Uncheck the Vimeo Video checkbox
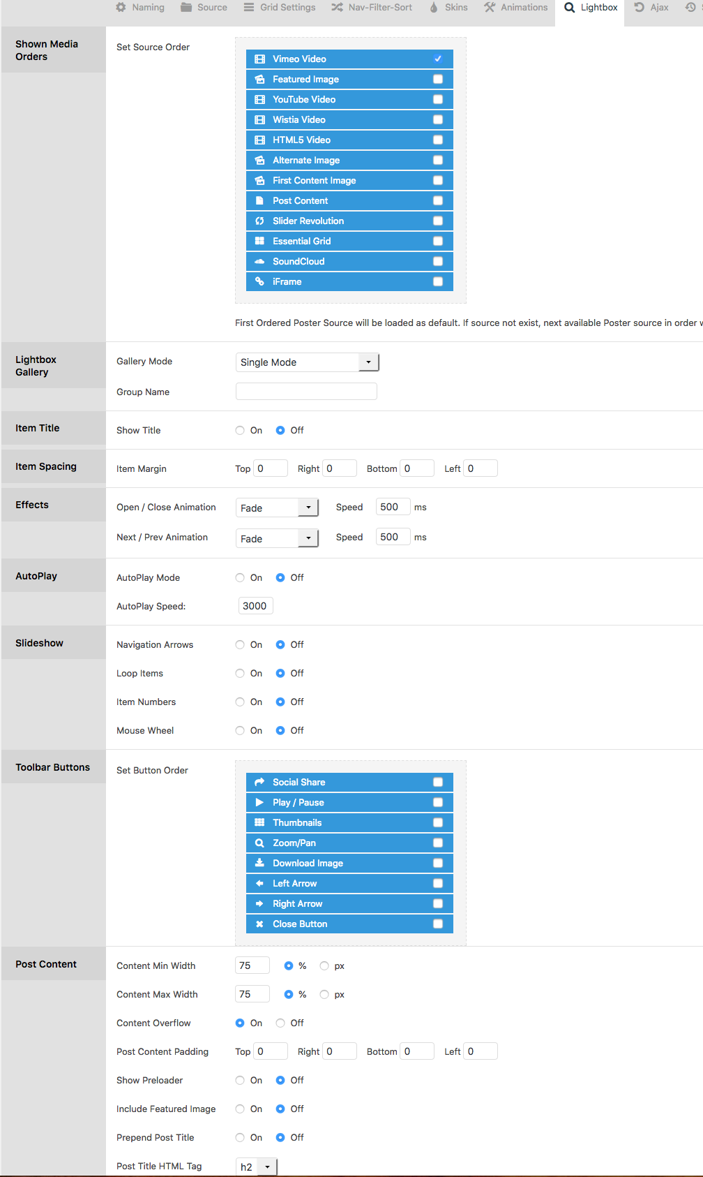 pos(438,59)
